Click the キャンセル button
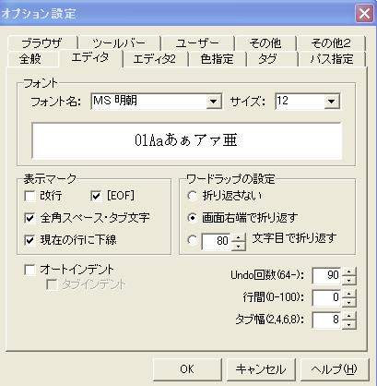Screen dimensions: 377x386 (261, 369)
